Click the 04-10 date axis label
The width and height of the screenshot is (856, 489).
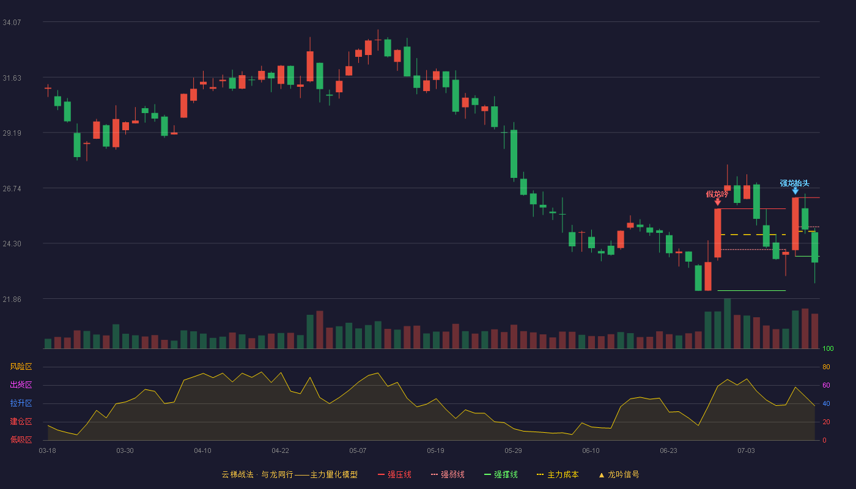click(x=202, y=450)
